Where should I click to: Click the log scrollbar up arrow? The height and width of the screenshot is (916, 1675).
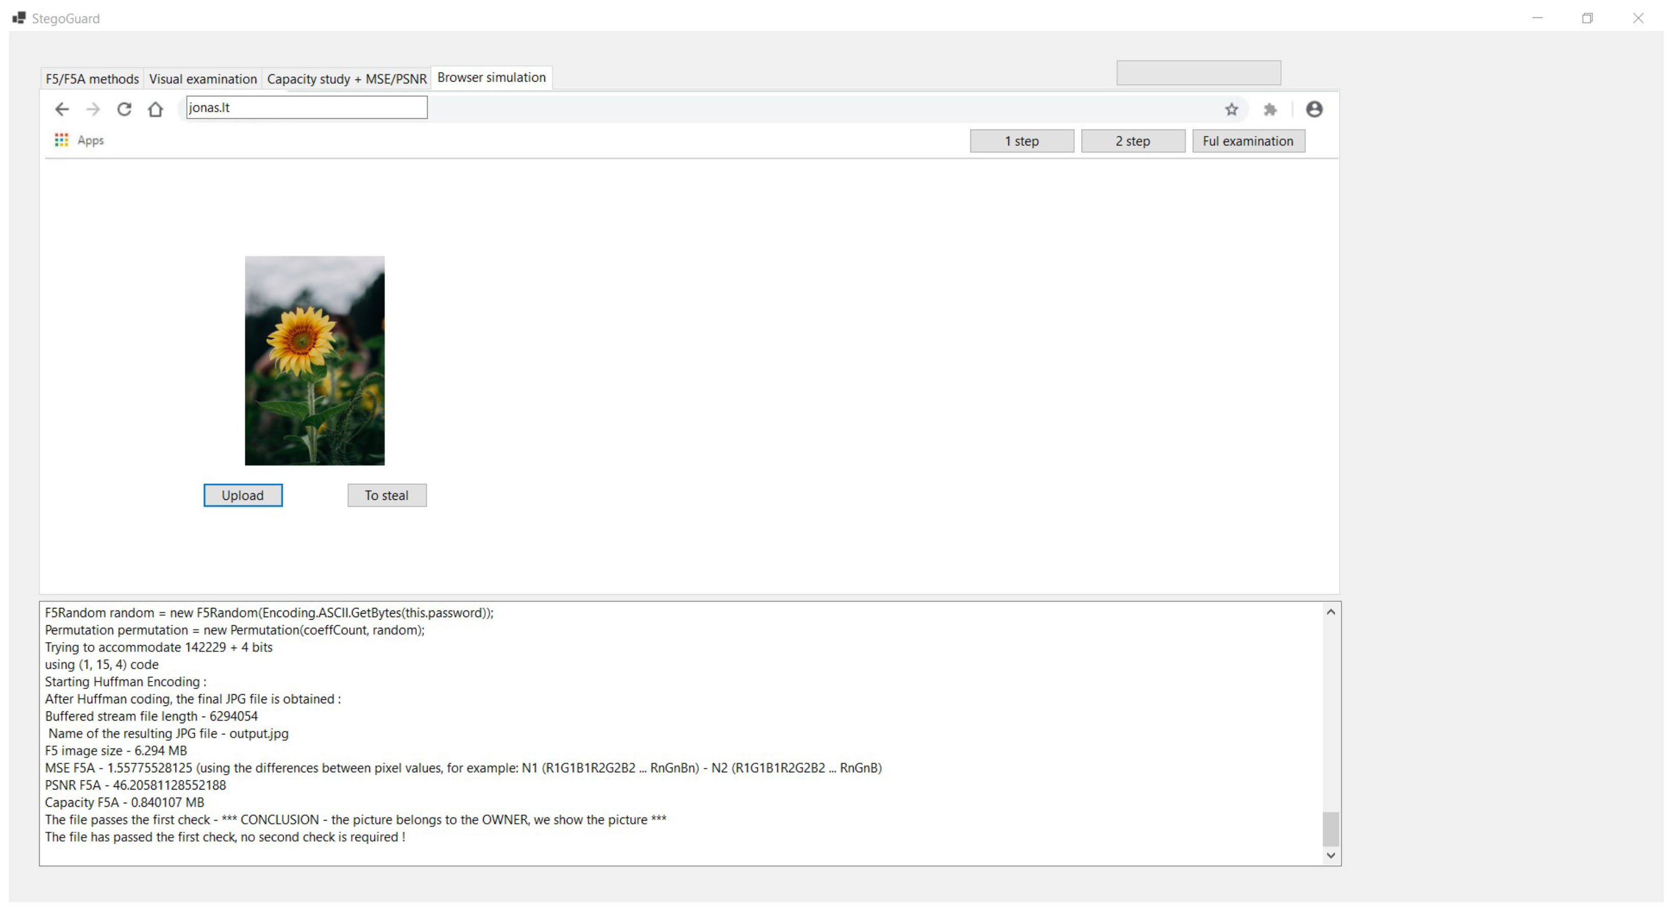tap(1331, 613)
